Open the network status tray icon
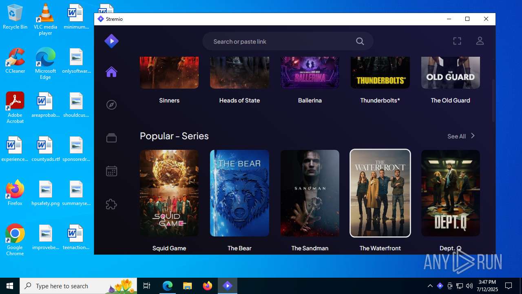Screen dimensions: 522x294 point(460,286)
